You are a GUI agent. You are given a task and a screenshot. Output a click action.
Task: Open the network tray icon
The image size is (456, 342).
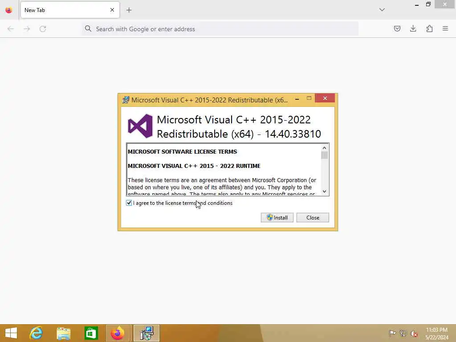pyautogui.click(x=403, y=333)
